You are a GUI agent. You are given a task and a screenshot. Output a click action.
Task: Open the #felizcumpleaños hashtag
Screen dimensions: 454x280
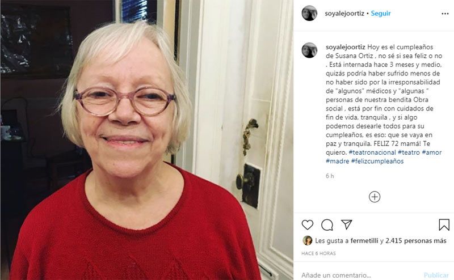(x=377, y=161)
